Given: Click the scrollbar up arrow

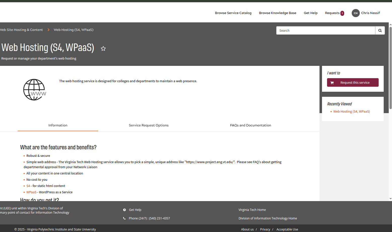Looking at the screenshot, I should point(390,24).
